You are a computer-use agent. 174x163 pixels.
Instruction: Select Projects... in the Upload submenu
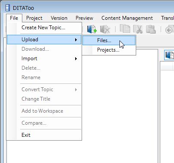click(109, 50)
